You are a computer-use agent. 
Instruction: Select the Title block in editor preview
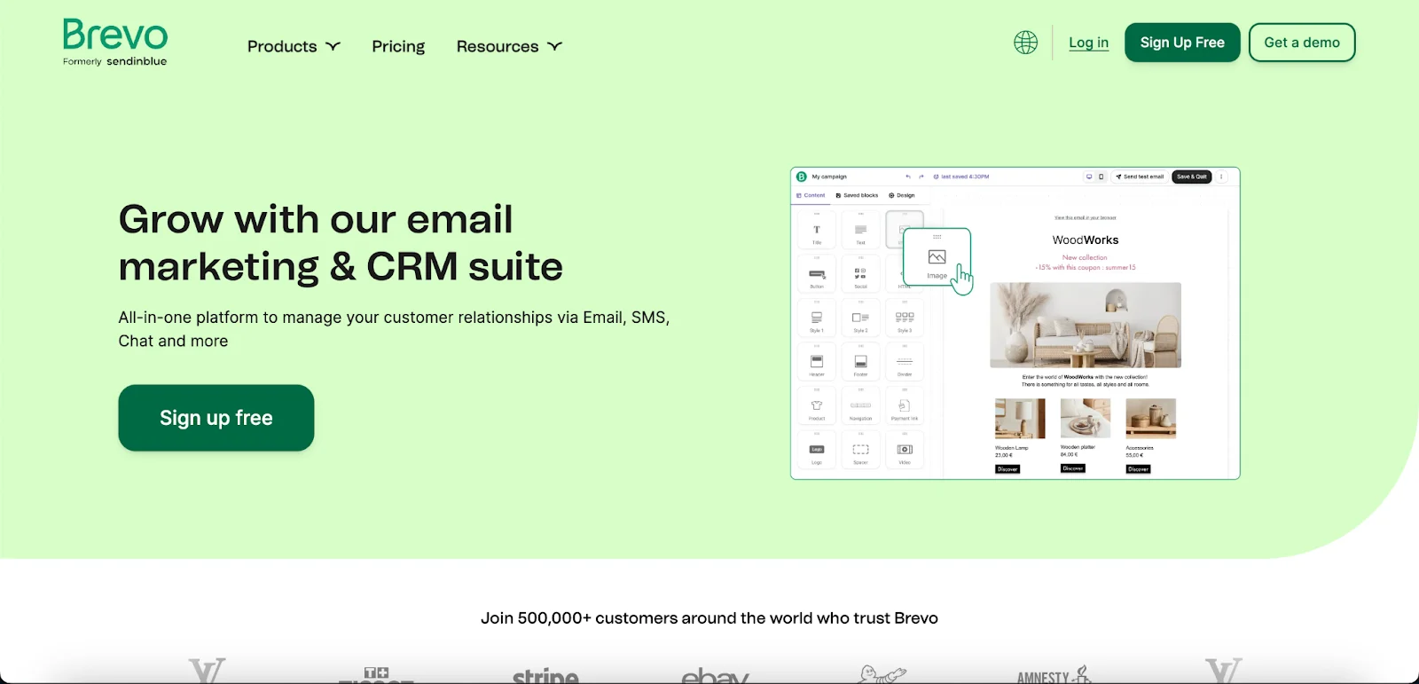coord(817,230)
